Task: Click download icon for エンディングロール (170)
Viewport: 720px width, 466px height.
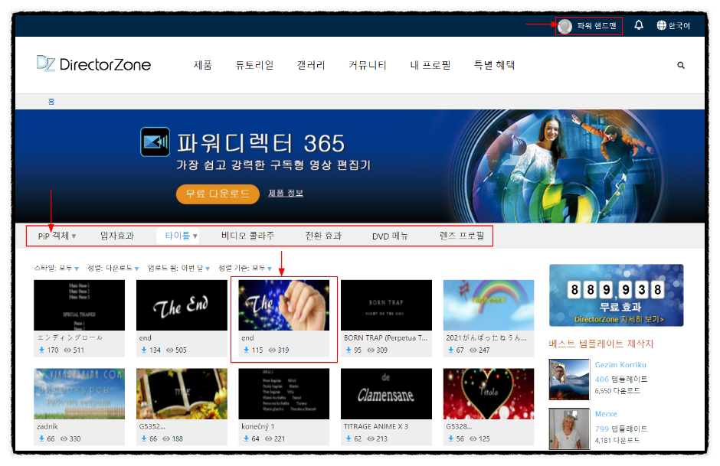Action: [x=41, y=350]
